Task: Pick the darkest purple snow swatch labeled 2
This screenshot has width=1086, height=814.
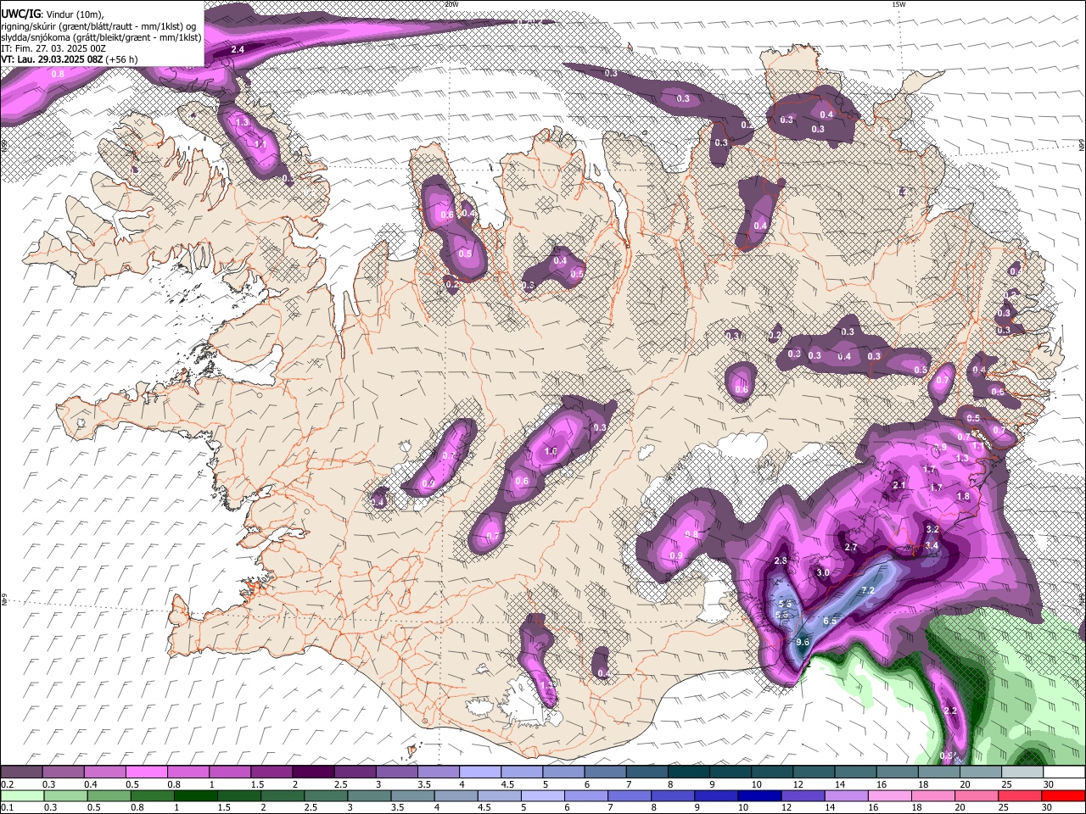Action: click(x=312, y=772)
